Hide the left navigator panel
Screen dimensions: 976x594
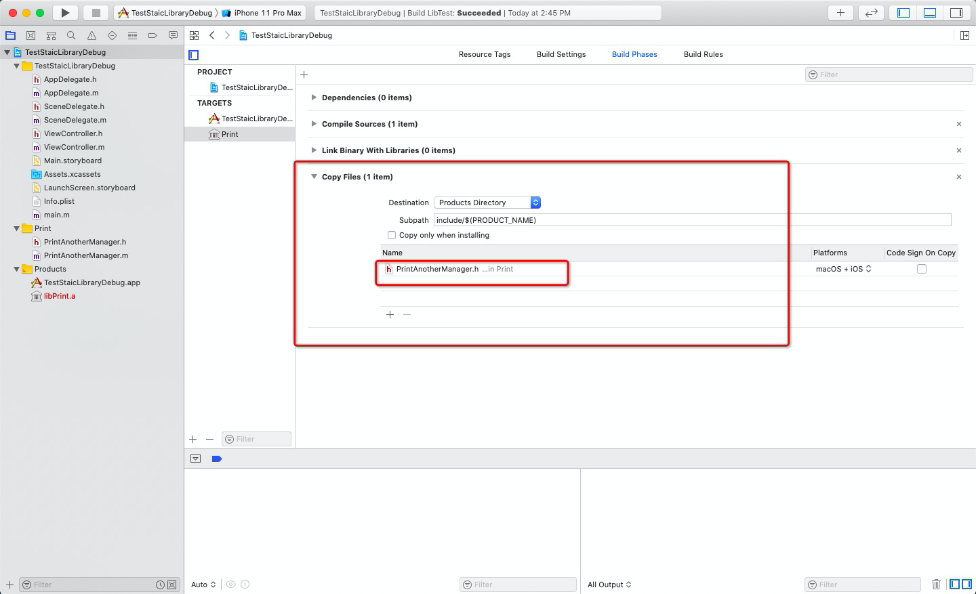[903, 13]
